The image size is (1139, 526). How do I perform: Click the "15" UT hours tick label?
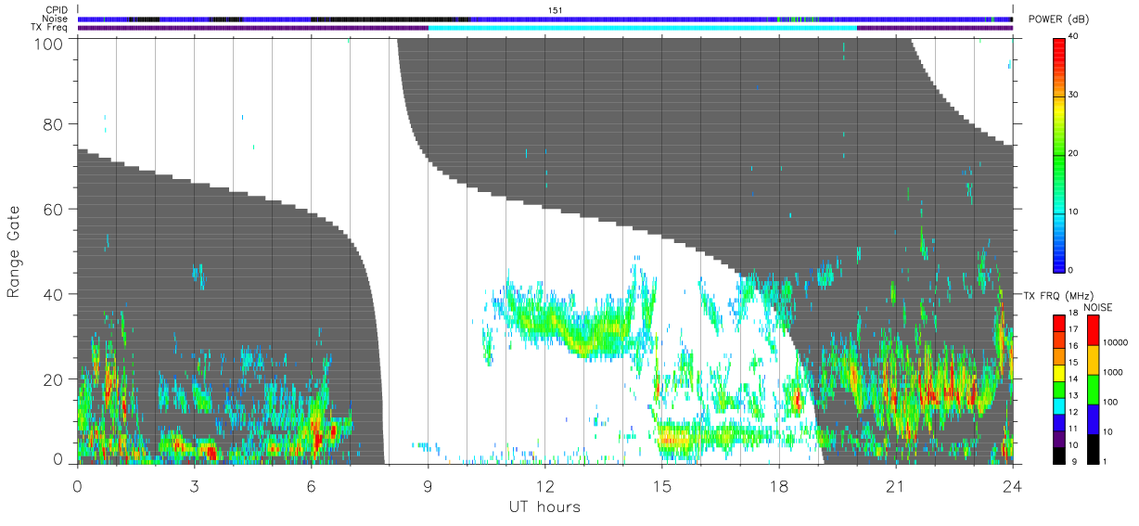click(661, 485)
